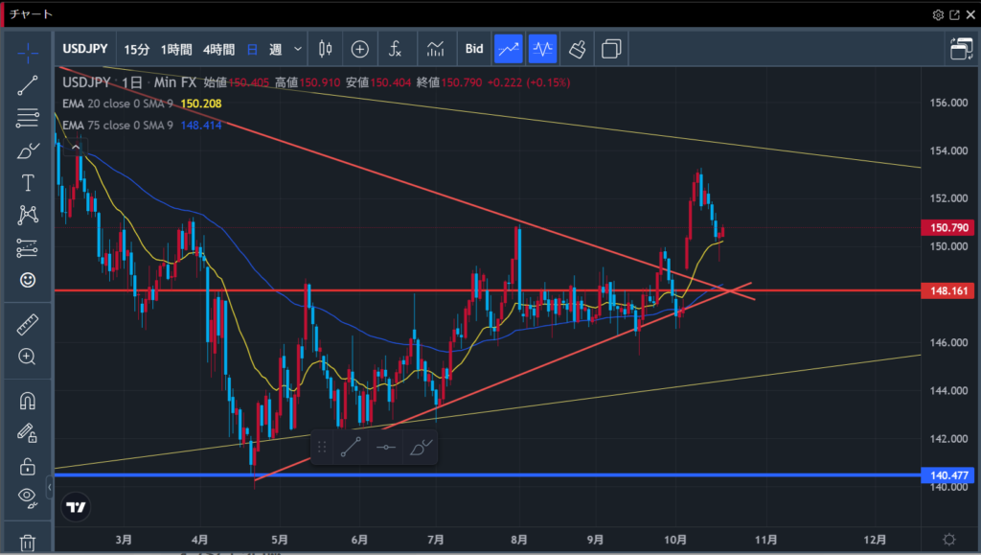Screen dimensions: 981x555
Task: Select the trend line drawing tool
Action: coord(28,85)
